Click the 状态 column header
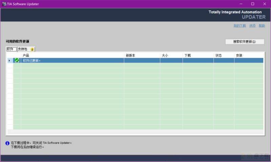 (224, 55)
